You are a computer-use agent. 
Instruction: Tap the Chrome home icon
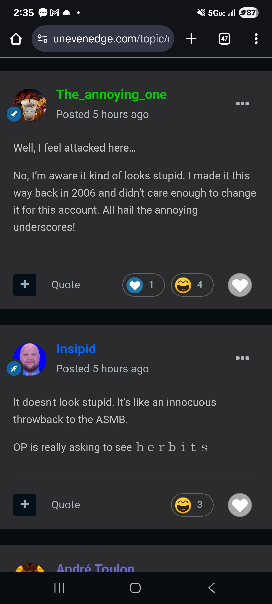click(16, 39)
